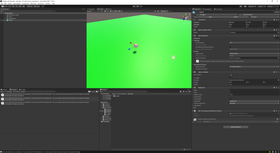Click the Add Component button
Viewport: 280px width, 153px height.
tap(236, 127)
